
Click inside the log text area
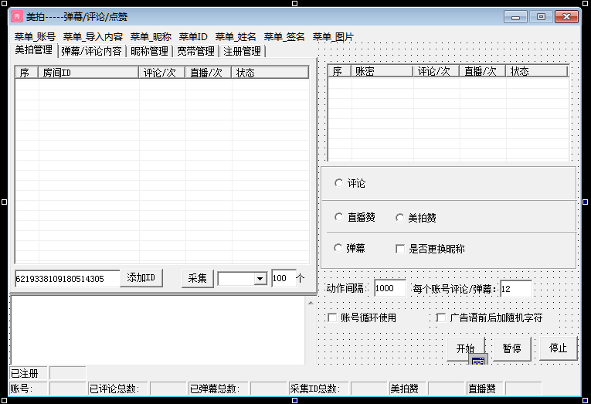pyautogui.click(x=158, y=331)
